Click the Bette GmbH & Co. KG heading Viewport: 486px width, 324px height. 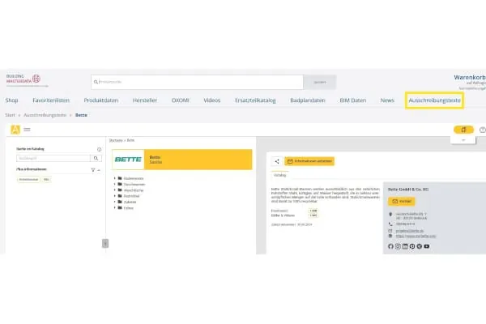click(408, 189)
